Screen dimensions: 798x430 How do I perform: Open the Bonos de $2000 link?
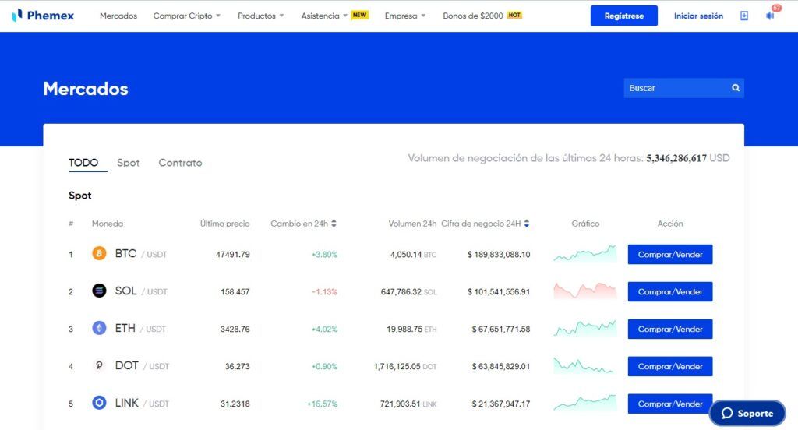[x=473, y=16]
